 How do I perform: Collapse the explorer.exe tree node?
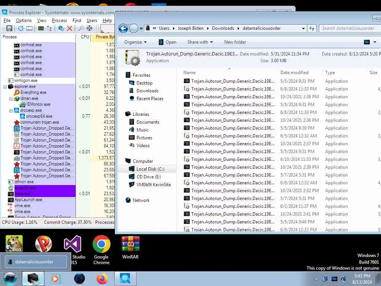(x=5, y=86)
